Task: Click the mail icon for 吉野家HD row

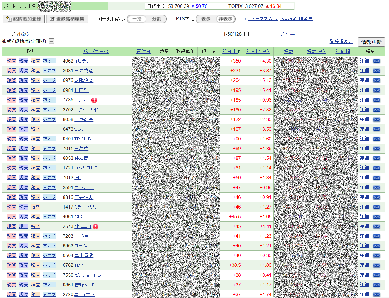Action: pyautogui.click(x=376, y=285)
